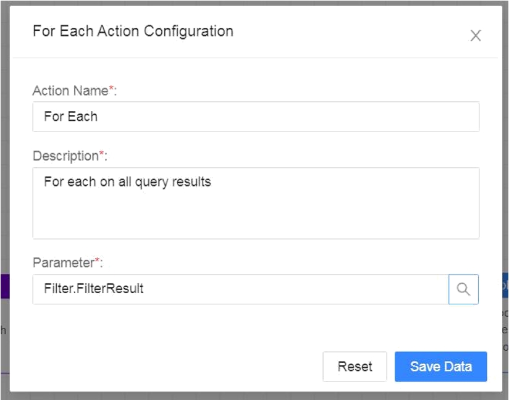Close the For Each Action Configuration dialog
The image size is (509, 400).
click(475, 36)
